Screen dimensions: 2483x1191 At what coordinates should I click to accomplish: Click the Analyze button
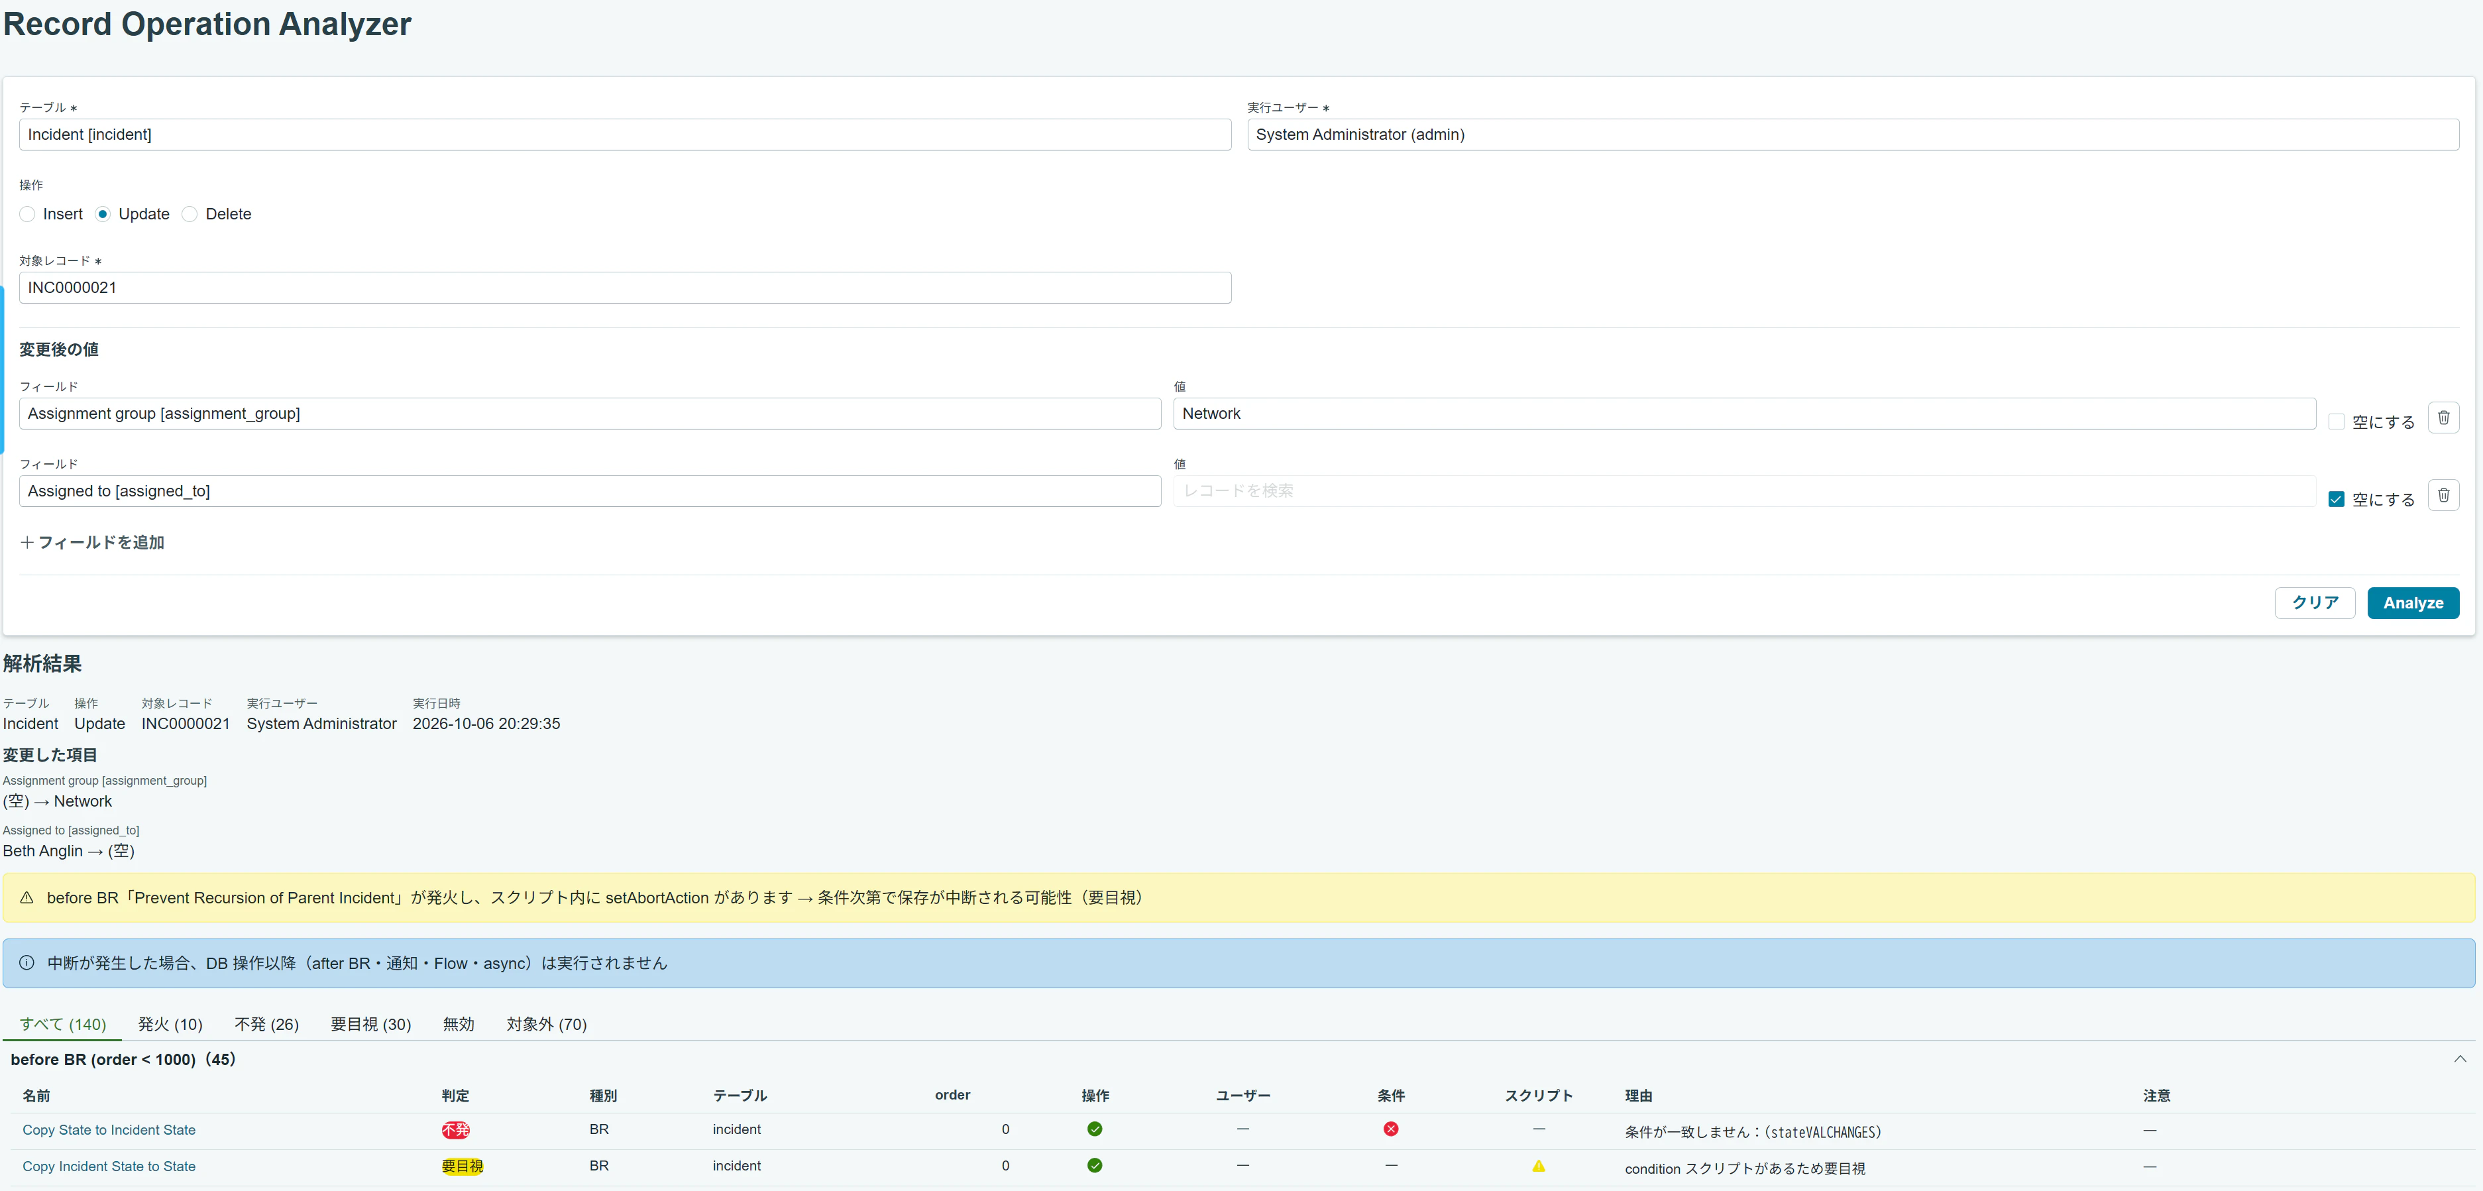[2413, 602]
